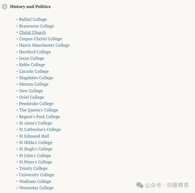Click the St Edmund Hall link

click(x=34, y=136)
